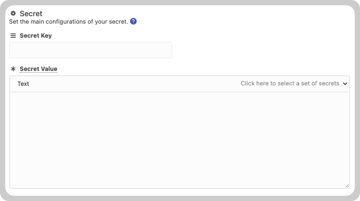Image resolution: width=360 pixels, height=201 pixels.
Task: Click the word 'Key' in Secret Key label
Action: (46, 35)
